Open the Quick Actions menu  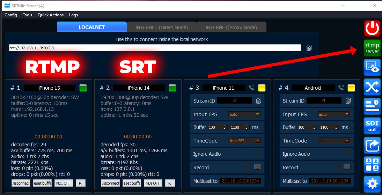click(x=50, y=15)
